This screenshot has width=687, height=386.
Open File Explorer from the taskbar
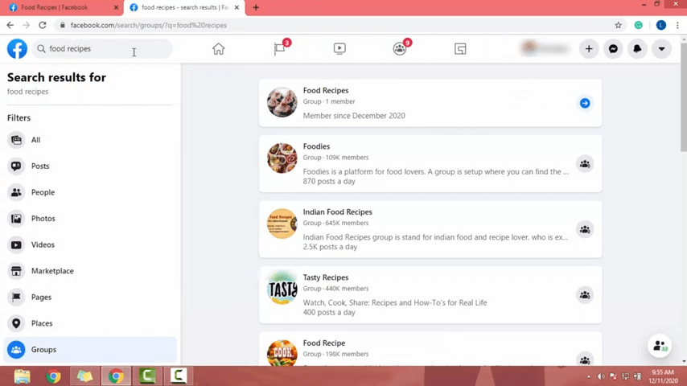22,376
